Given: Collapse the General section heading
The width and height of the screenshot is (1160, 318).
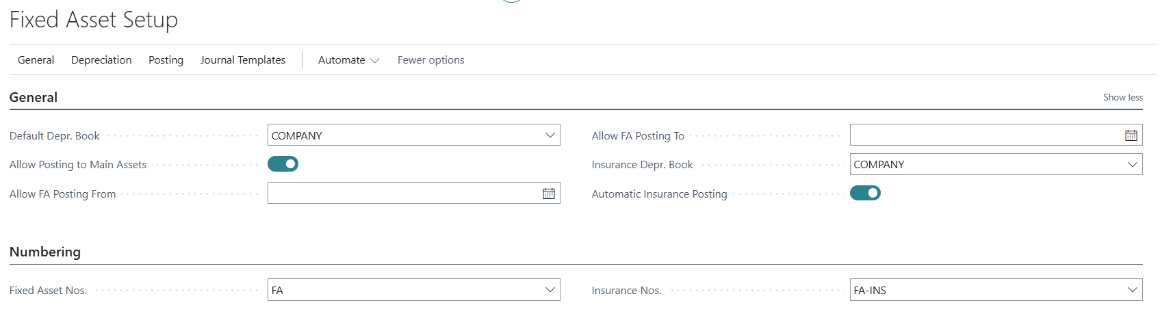Looking at the screenshot, I should (x=34, y=97).
